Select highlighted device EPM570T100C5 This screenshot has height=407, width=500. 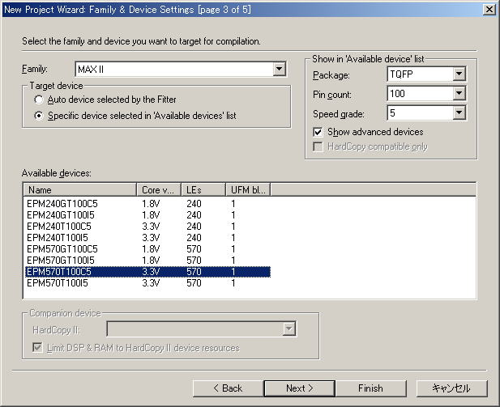(x=147, y=272)
